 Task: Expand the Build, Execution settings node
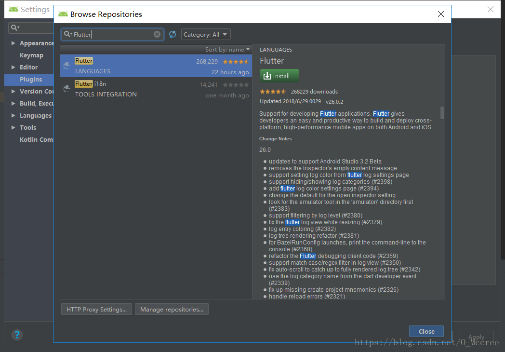point(13,103)
